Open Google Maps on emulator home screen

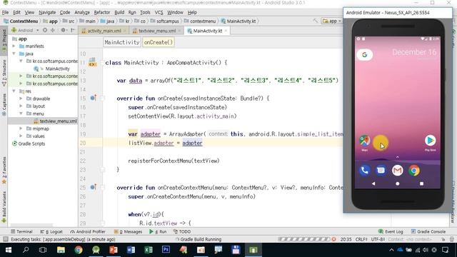coord(364,141)
